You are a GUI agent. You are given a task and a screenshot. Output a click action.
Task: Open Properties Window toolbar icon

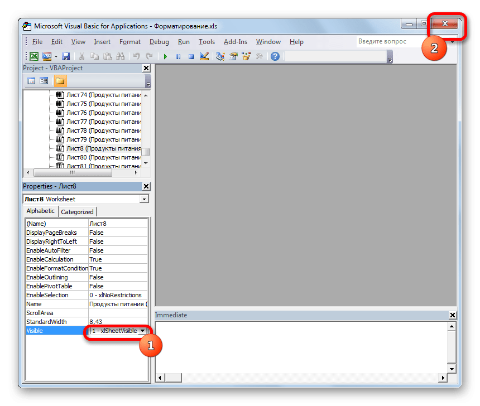(233, 56)
